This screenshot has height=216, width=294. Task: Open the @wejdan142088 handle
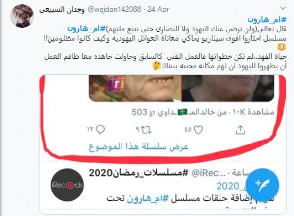(114, 9)
